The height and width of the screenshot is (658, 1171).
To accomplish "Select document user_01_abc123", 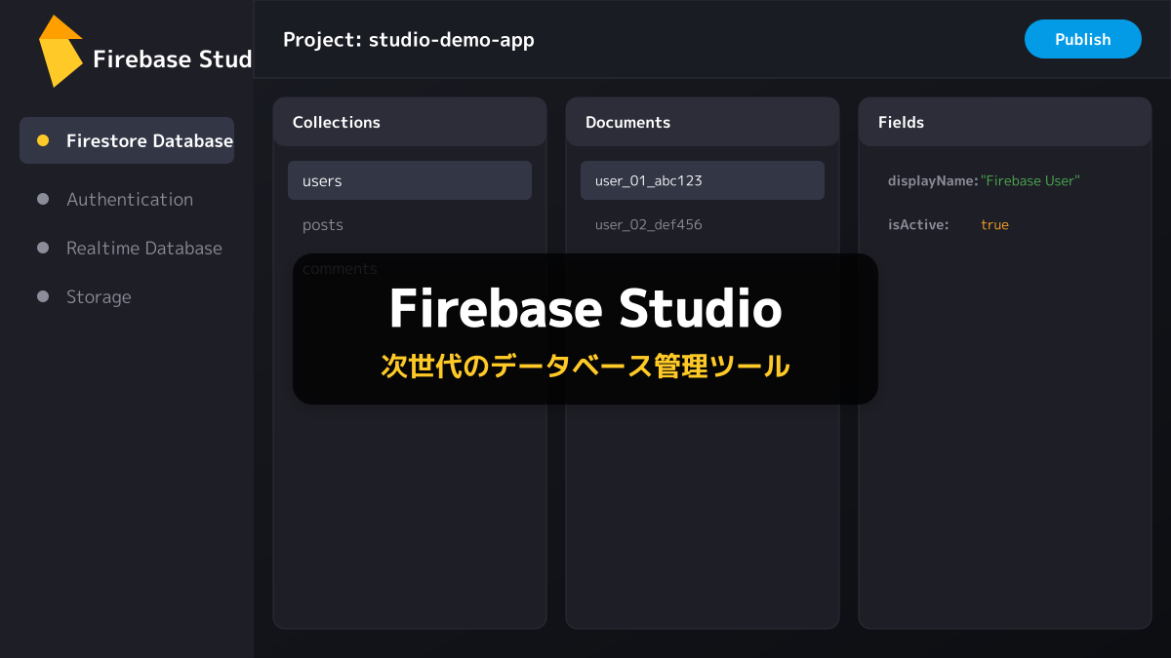I will tap(703, 180).
